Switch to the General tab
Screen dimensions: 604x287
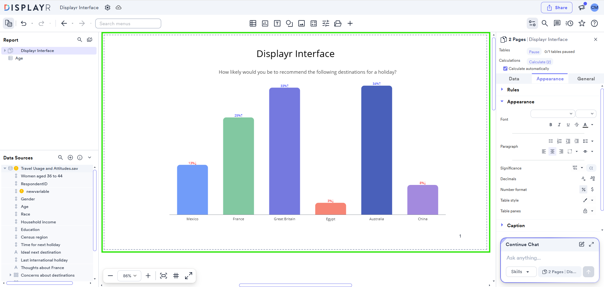pos(586,79)
